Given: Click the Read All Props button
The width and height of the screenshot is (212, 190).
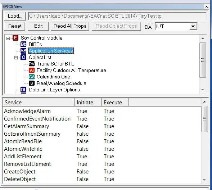Looking at the screenshot, I should coord(70,26).
